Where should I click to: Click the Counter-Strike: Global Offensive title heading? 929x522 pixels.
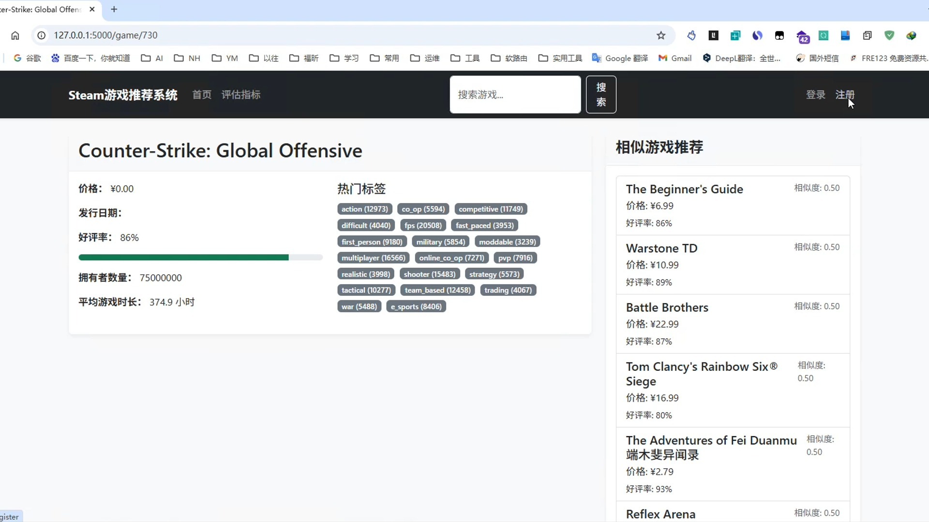point(220,151)
